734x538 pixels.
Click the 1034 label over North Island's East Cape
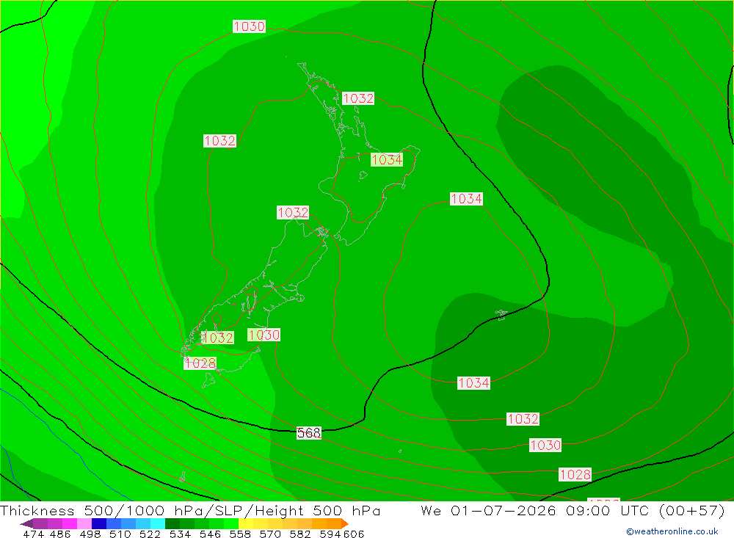[387, 160]
